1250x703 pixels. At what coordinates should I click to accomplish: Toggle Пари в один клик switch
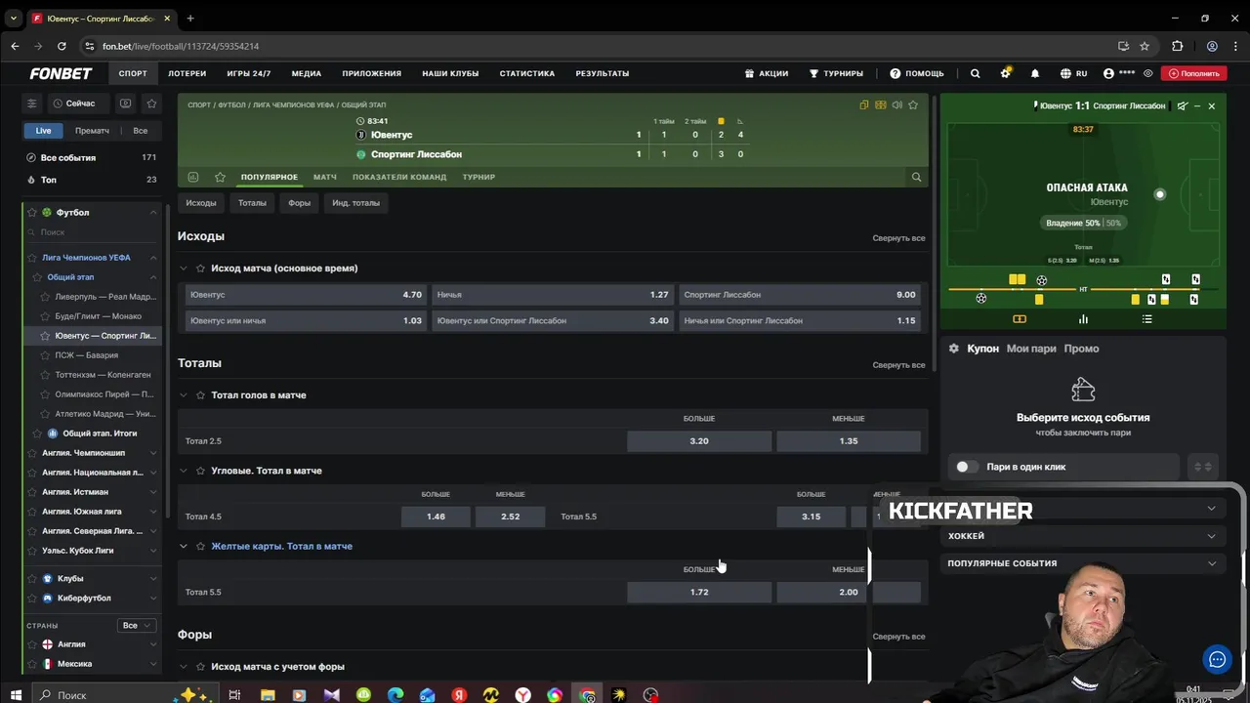coord(967,467)
